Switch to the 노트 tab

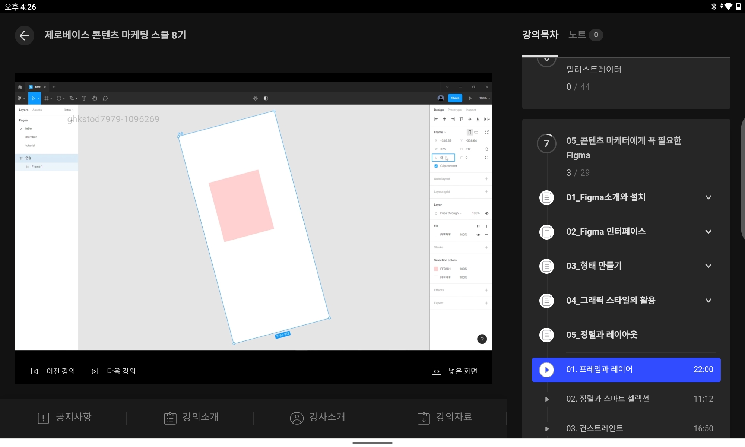tap(585, 35)
